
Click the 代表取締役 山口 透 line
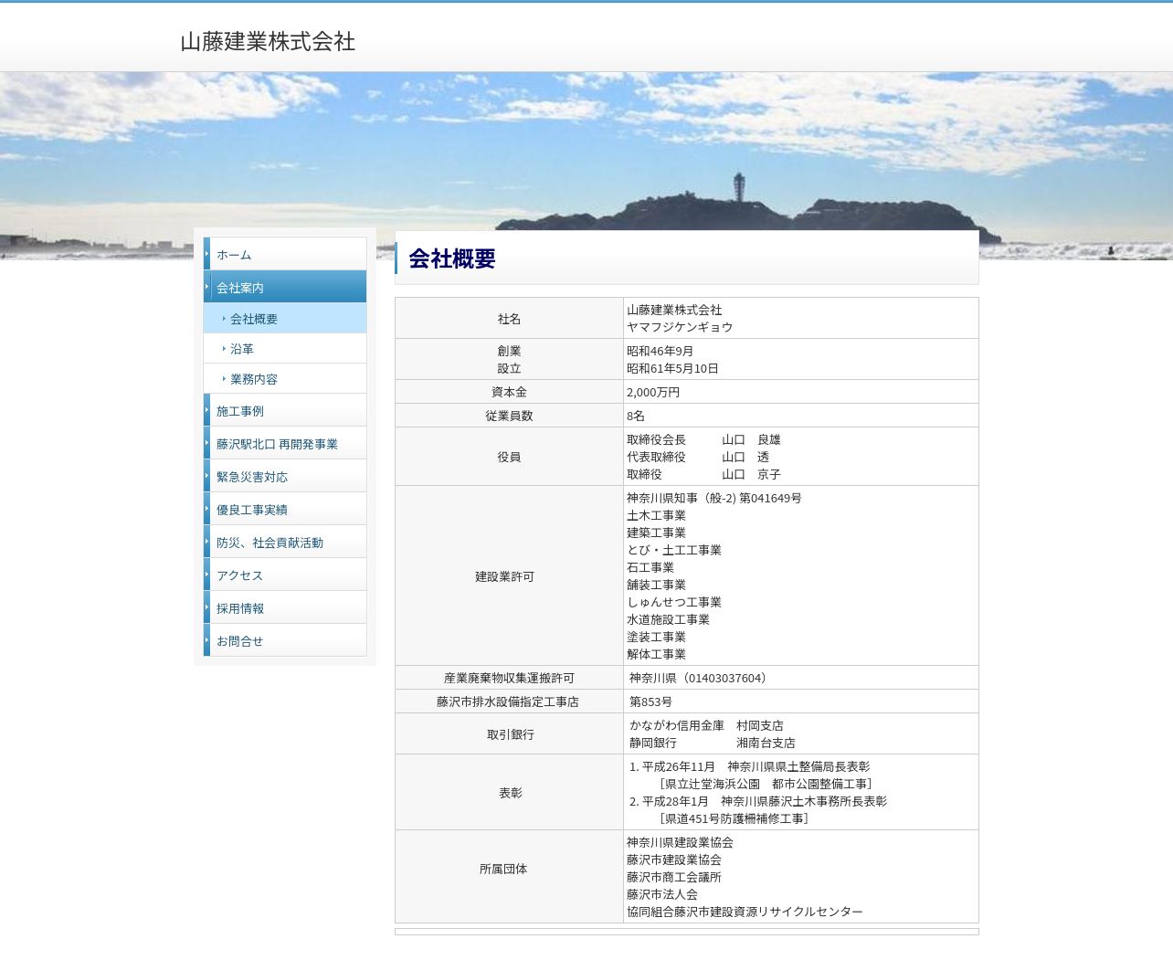(698, 458)
